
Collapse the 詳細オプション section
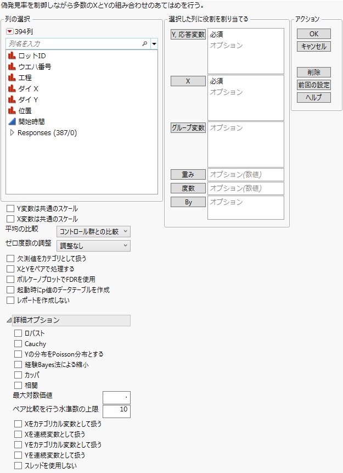(x=9, y=321)
